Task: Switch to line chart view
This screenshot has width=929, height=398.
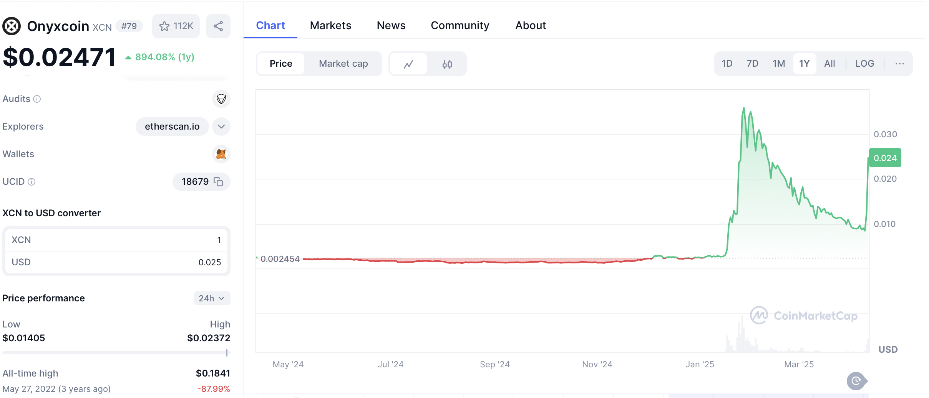Action: point(408,64)
